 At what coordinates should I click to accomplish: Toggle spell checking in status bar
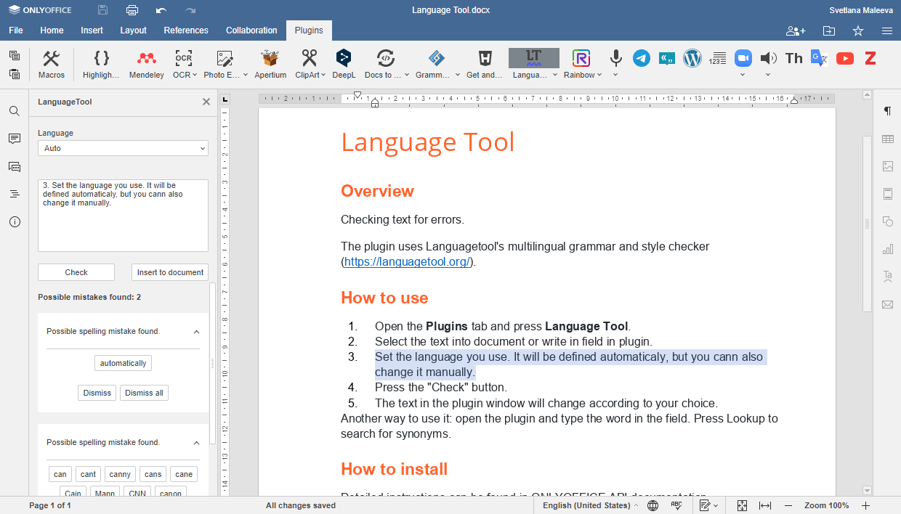click(676, 505)
